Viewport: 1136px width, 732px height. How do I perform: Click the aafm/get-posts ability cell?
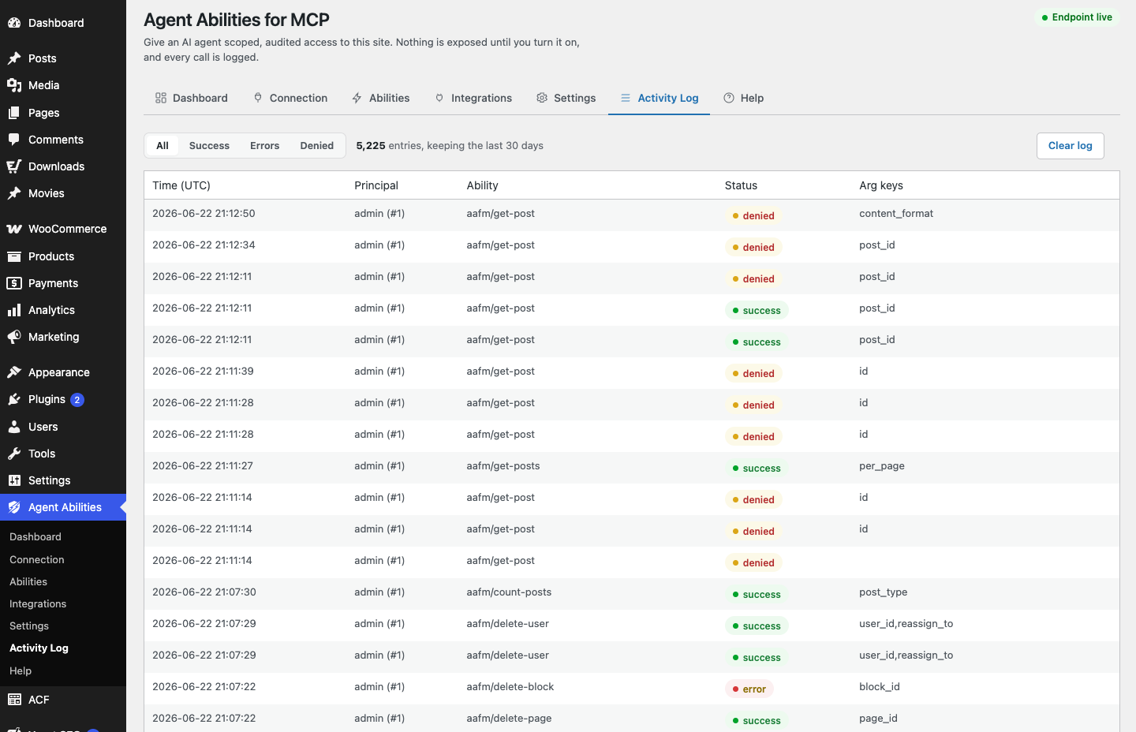coord(503,466)
